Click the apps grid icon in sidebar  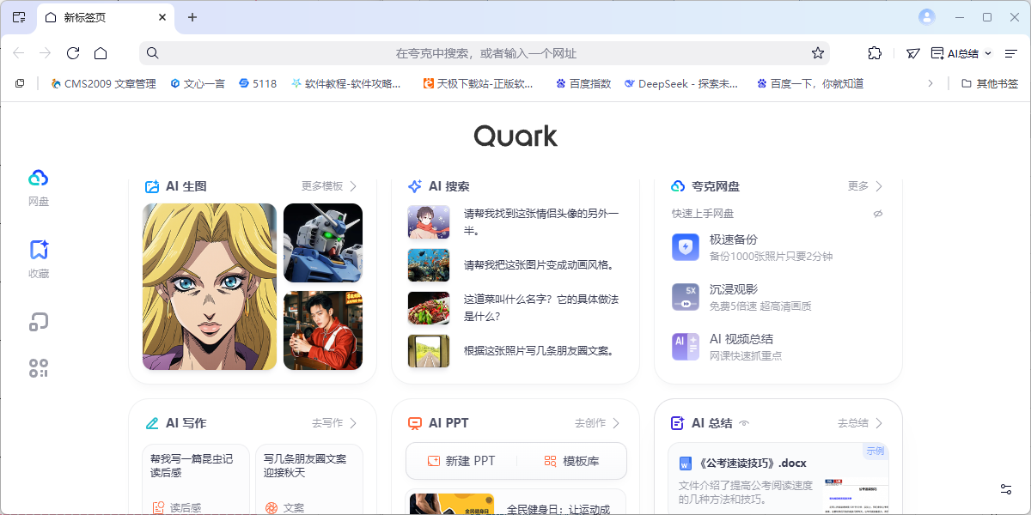point(38,368)
